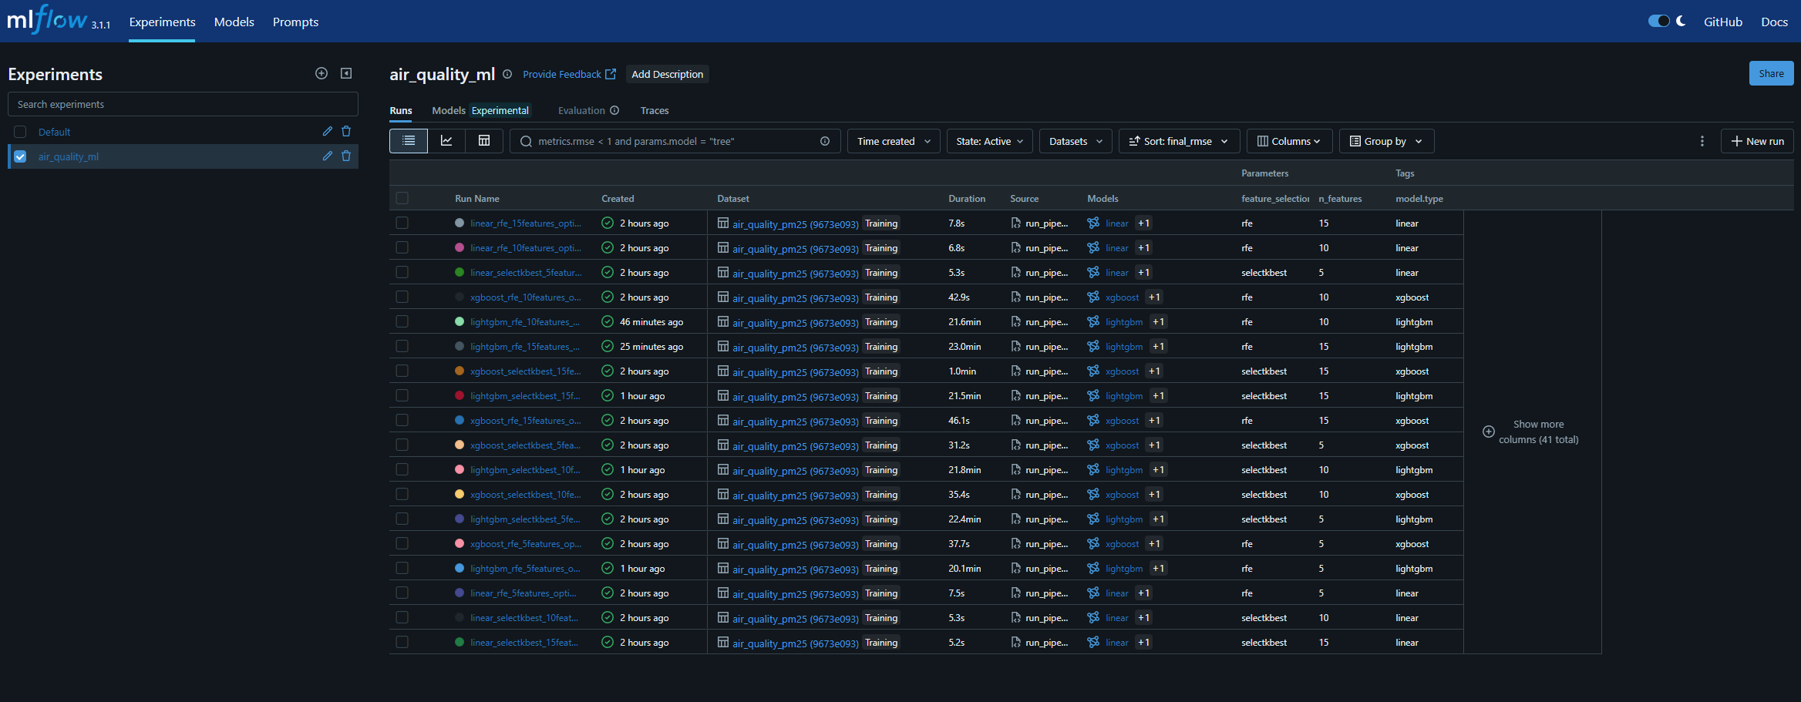This screenshot has height=702, width=1801.
Task: Open the Models top navigation tab
Action: click(x=234, y=22)
